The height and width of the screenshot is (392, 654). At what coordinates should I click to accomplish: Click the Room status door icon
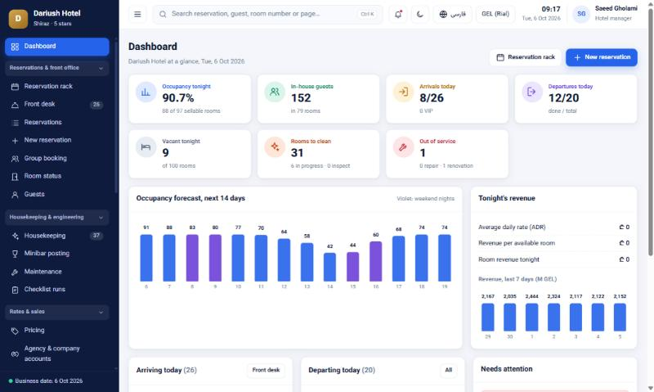coord(15,177)
